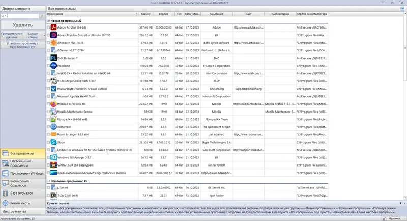Click the thumbs-up Нравится icon
This screenshot has height=221, width=407.
coord(385,218)
